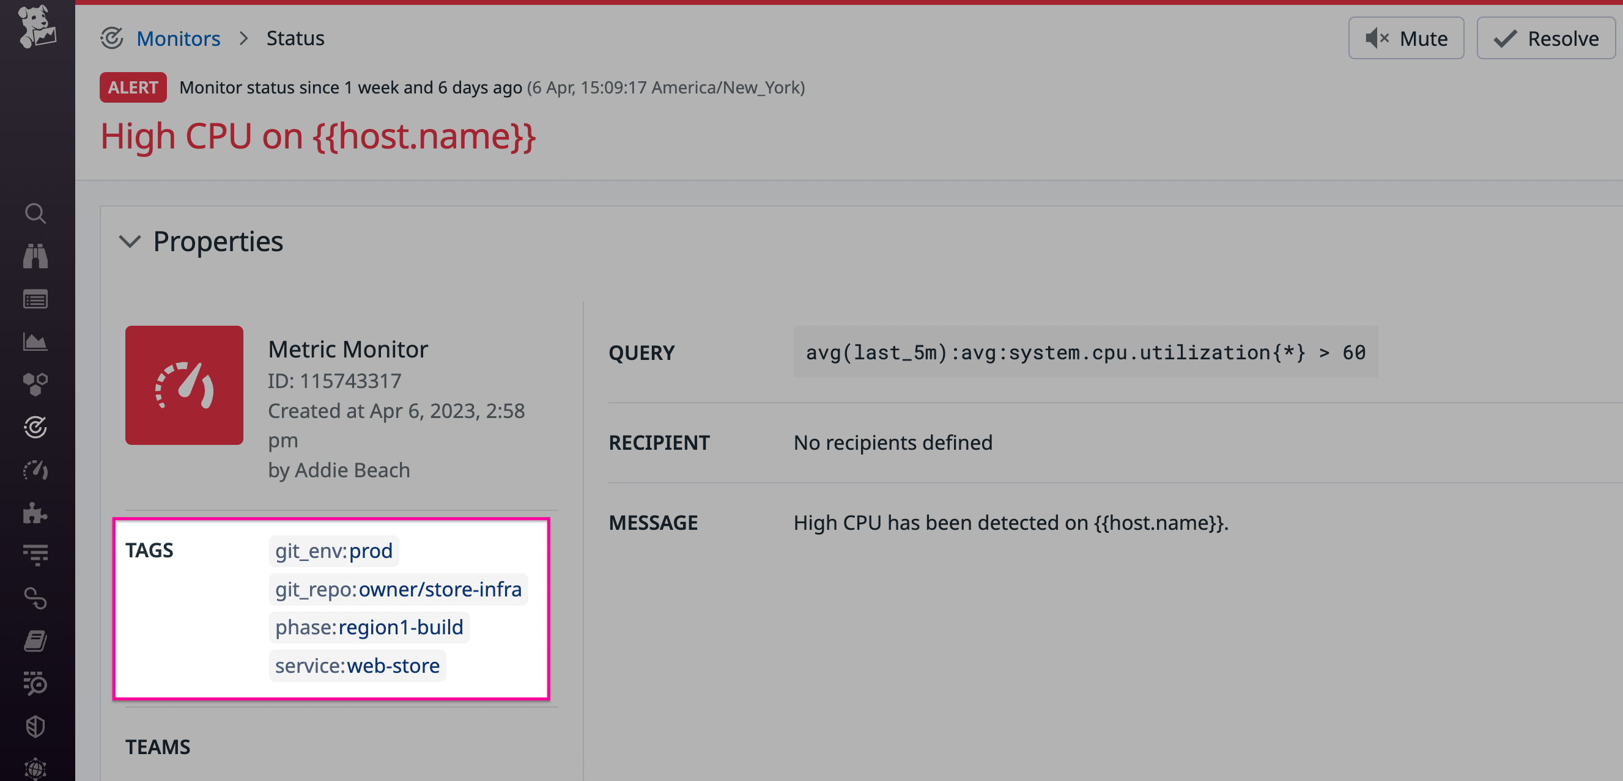
Task: Mute the monitor
Action: tap(1407, 38)
